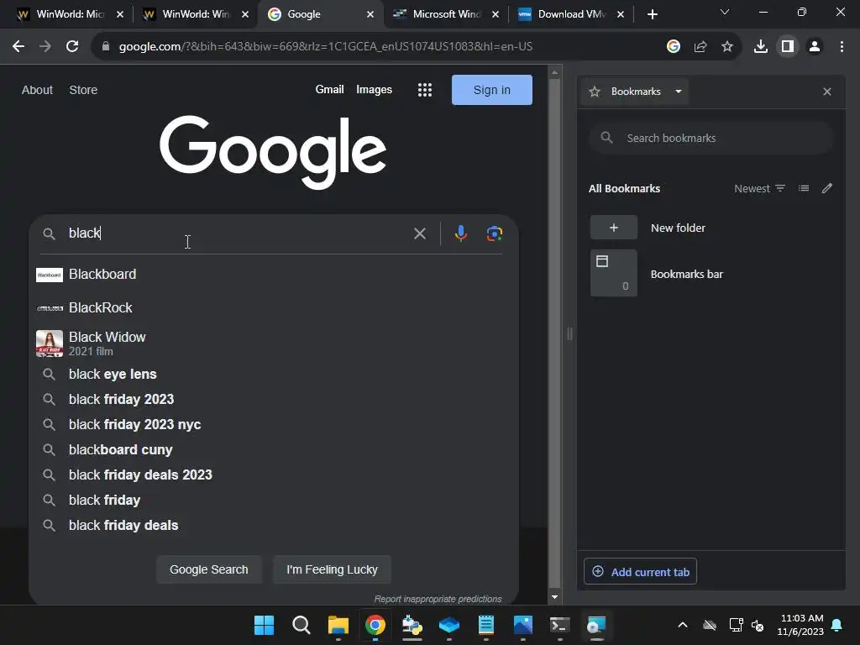This screenshot has height=645, width=860.
Task: Click I'm Feeling Lucky button
Action: click(x=332, y=569)
